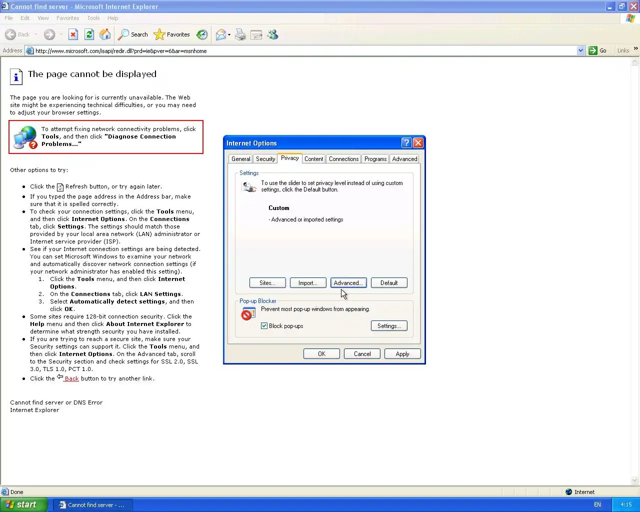Click the page scrollbar up arrow

(635, 62)
